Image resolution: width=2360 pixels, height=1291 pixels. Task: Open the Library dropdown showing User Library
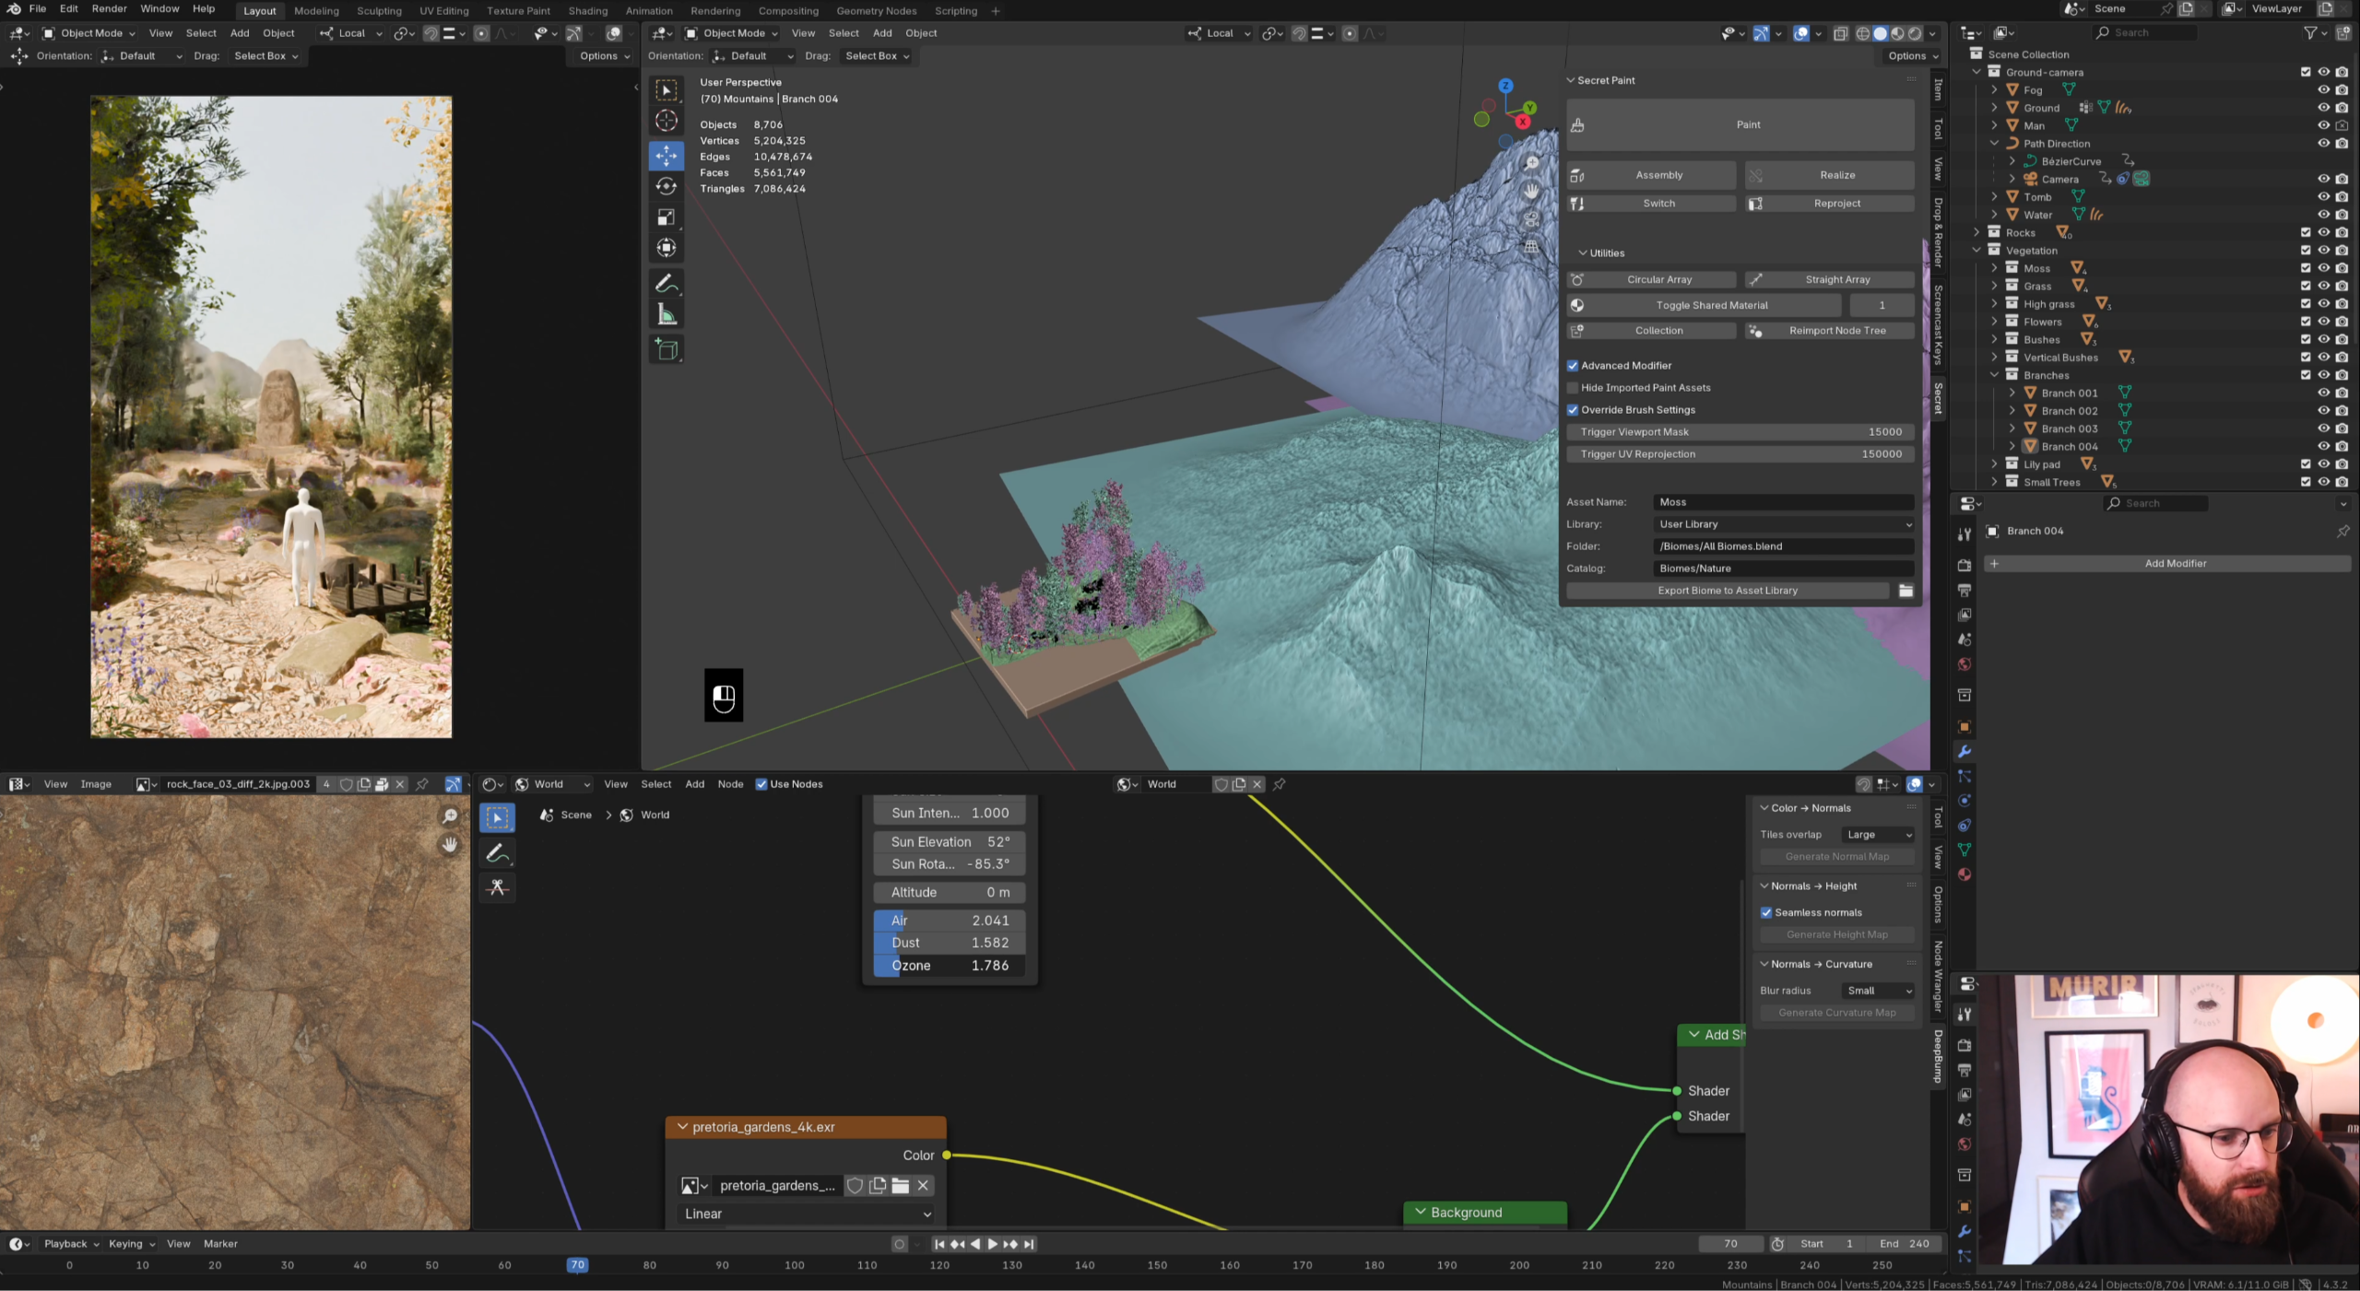(1783, 524)
